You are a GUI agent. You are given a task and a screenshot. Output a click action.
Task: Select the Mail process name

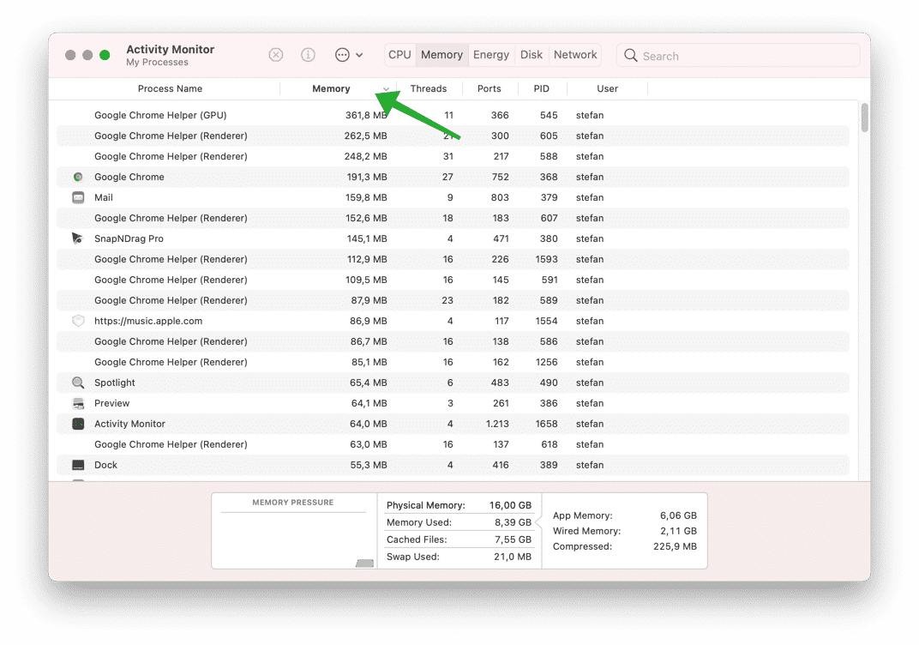pos(104,197)
